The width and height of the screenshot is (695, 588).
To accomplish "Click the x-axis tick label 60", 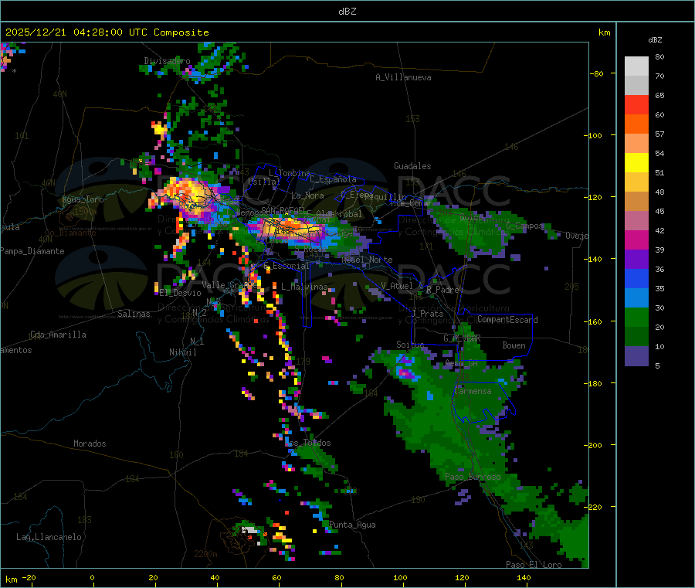I will coord(277,578).
